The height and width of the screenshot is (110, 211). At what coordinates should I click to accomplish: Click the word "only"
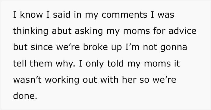pos(95,64)
